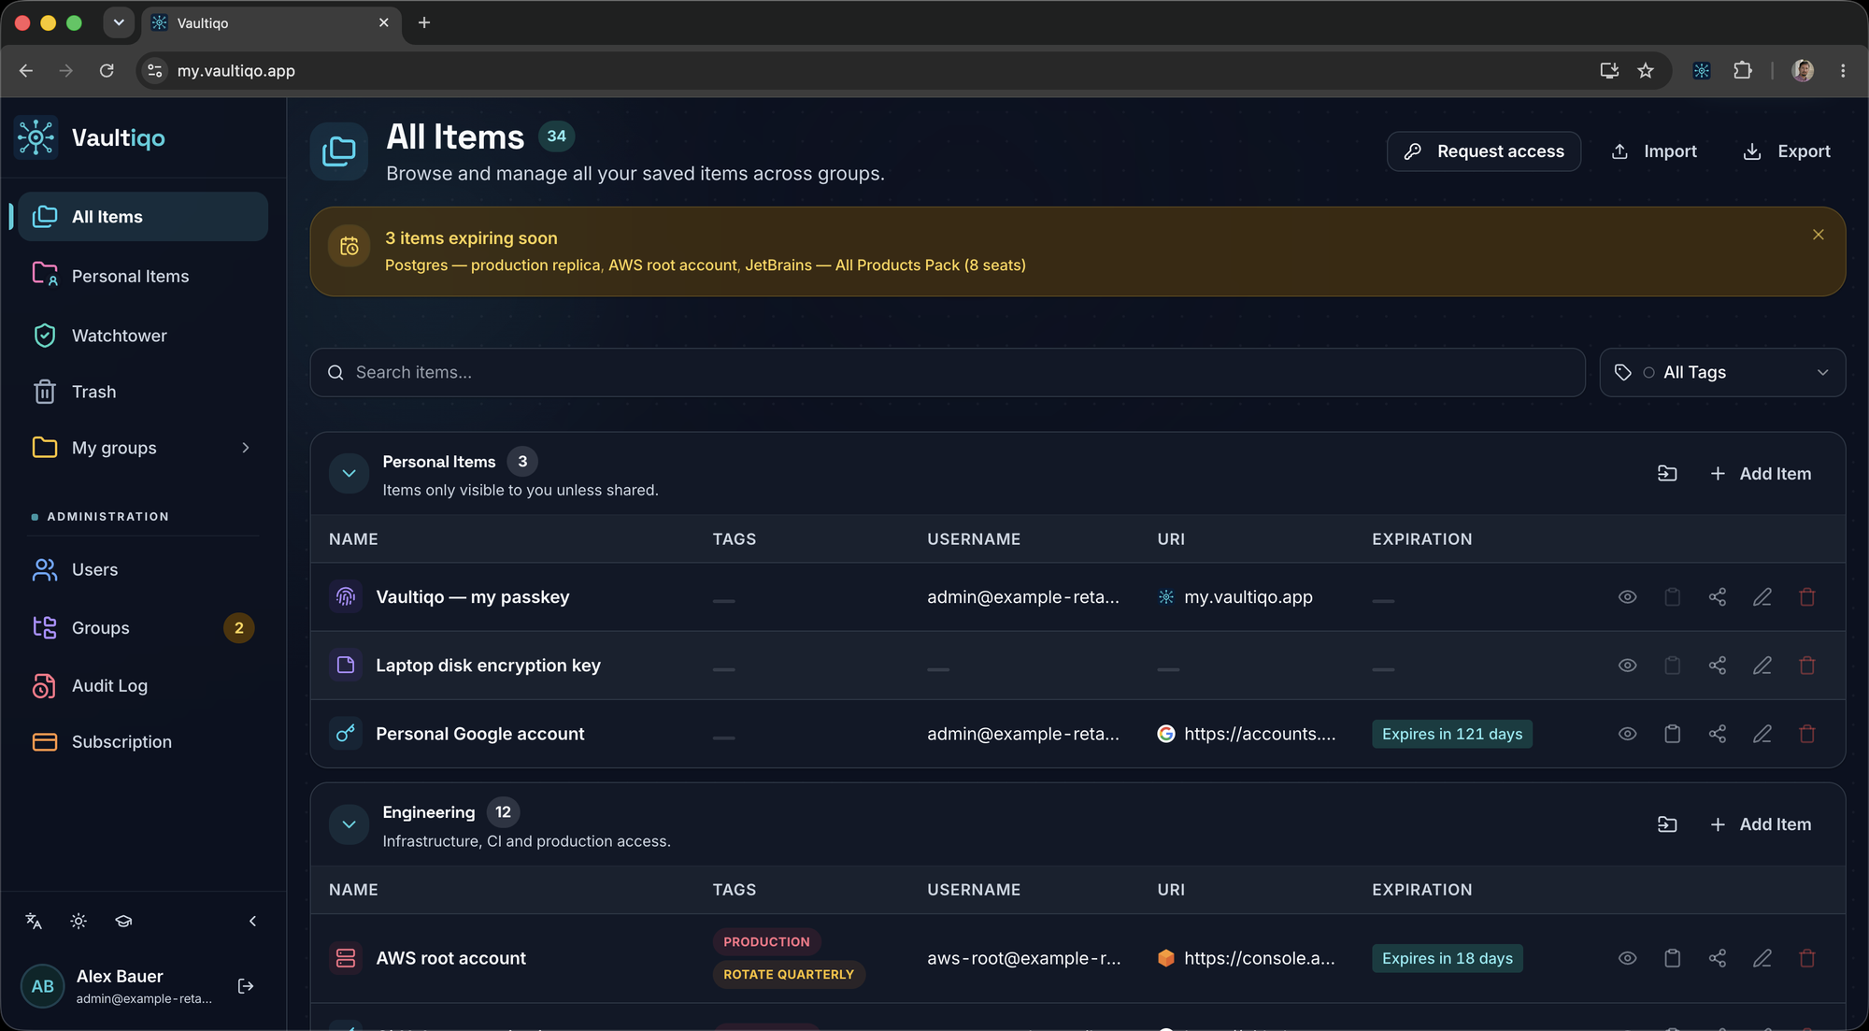The height and width of the screenshot is (1031, 1869).
Task: Click the Vaultiqo logo in the sidebar
Action: pyautogui.click(x=91, y=138)
